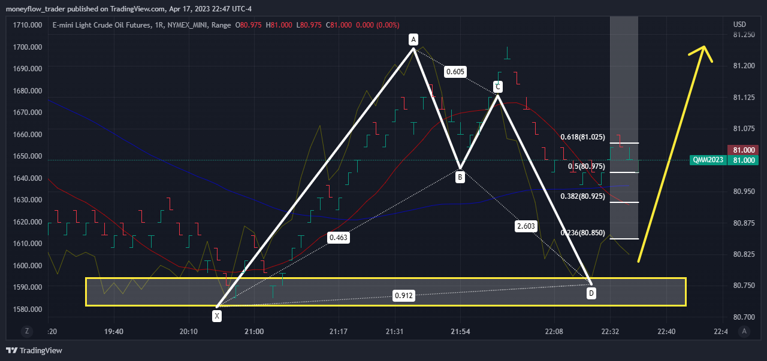The image size is (767, 361).
Task: Click the 1650.000 left scale value
Action: [x=28, y=156]
